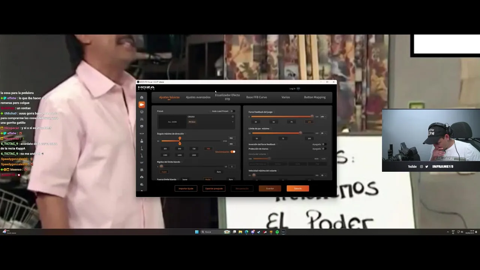Select the 540 degree angle preset

[180, 149]
